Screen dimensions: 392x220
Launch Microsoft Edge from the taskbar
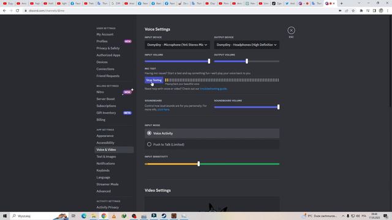click(84, 216)
